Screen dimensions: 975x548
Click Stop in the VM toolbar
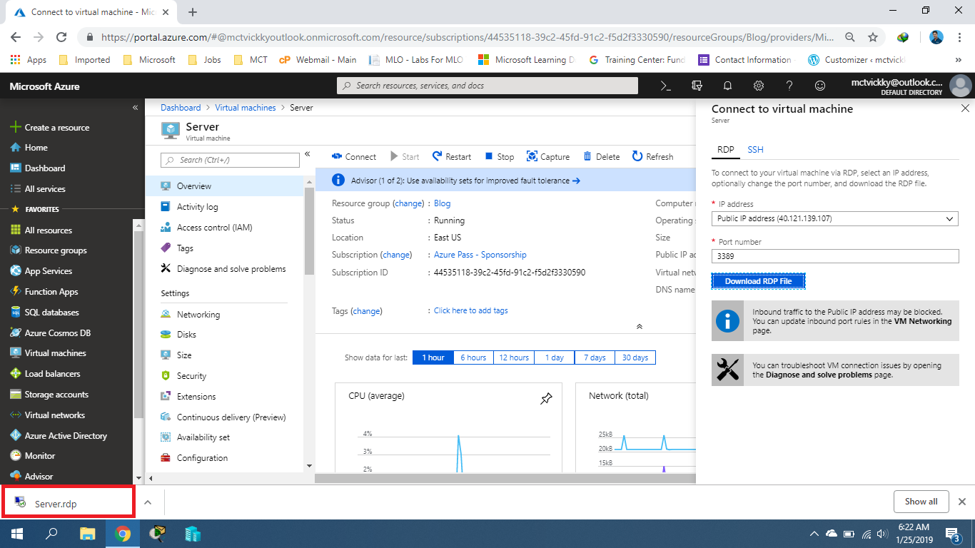coord(499,156)
